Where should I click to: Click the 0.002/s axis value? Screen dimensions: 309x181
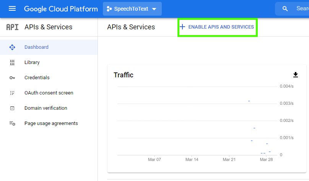[x=286, y=120]
